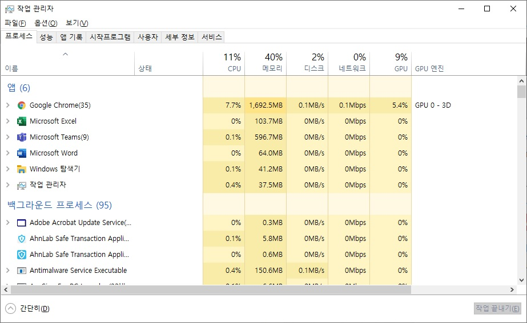The width and height of the screenshot is (527, 323).
Task: Click the first AhnLab Safe Transaction shield icon
Action: point(22,239)
